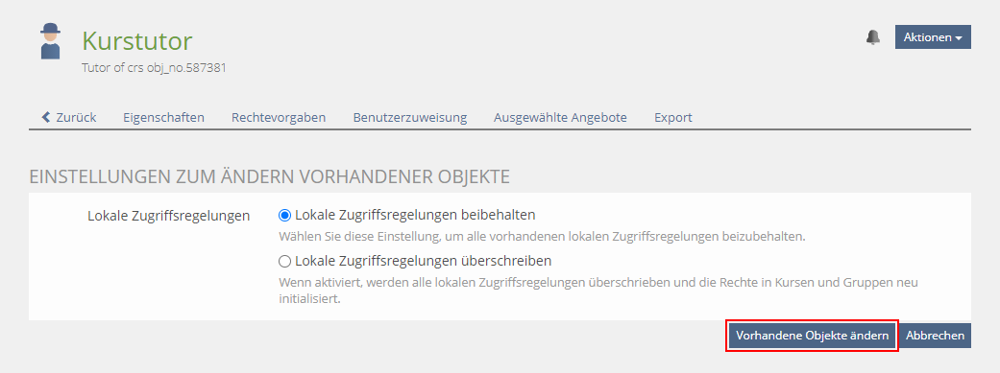
Task: Click the Vorhandene Objekte ändern button
Action: tap(813, 336)
